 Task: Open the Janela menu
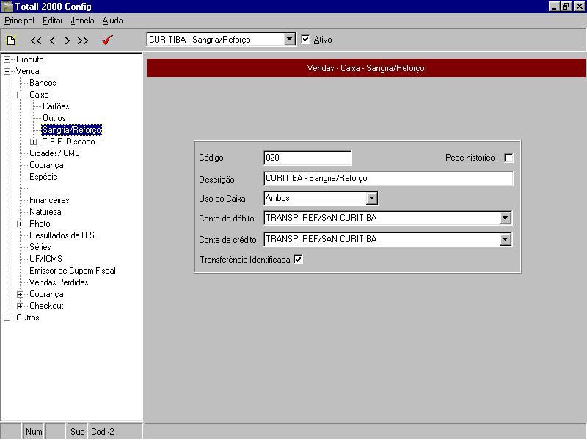pyautogui.click(x=82, y=21)
